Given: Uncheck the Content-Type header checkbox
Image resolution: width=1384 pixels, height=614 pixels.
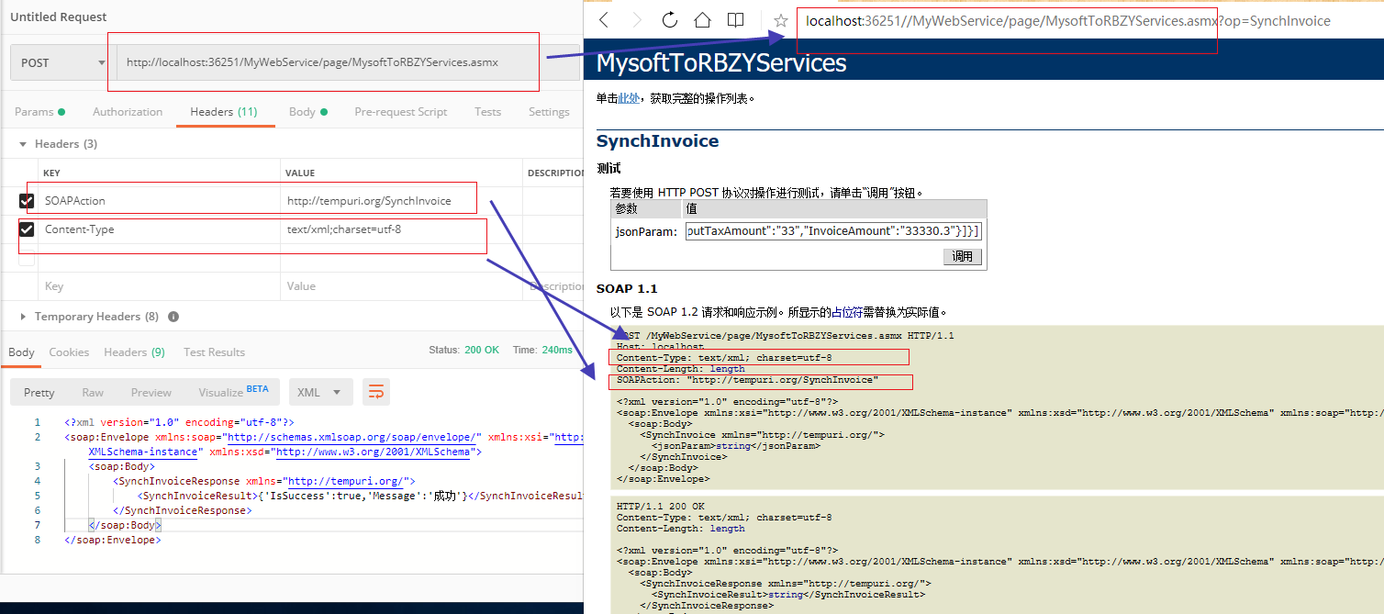Looking at the screenshot, I should pyautogui.click(x=26, y=229).
